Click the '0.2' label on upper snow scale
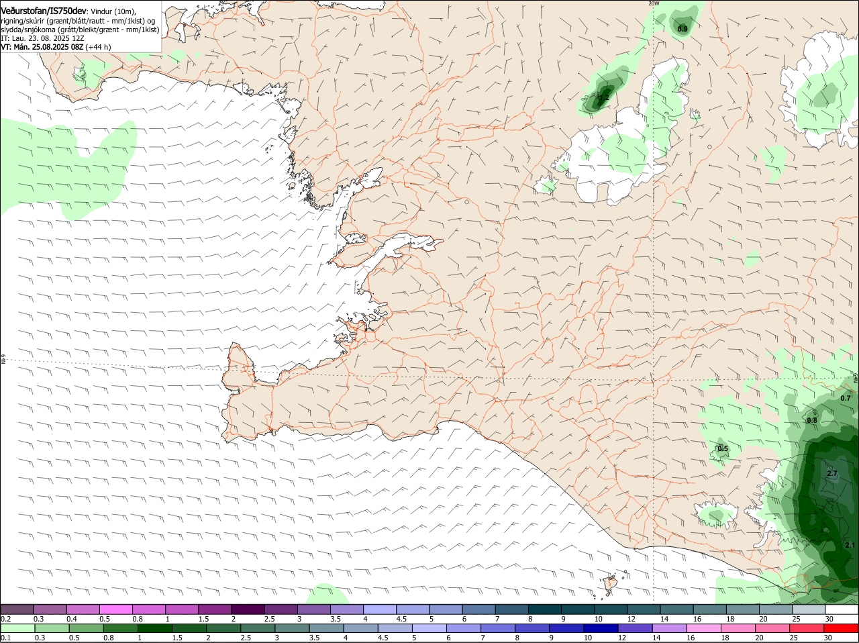859x643 pixels. pos(5,618)
